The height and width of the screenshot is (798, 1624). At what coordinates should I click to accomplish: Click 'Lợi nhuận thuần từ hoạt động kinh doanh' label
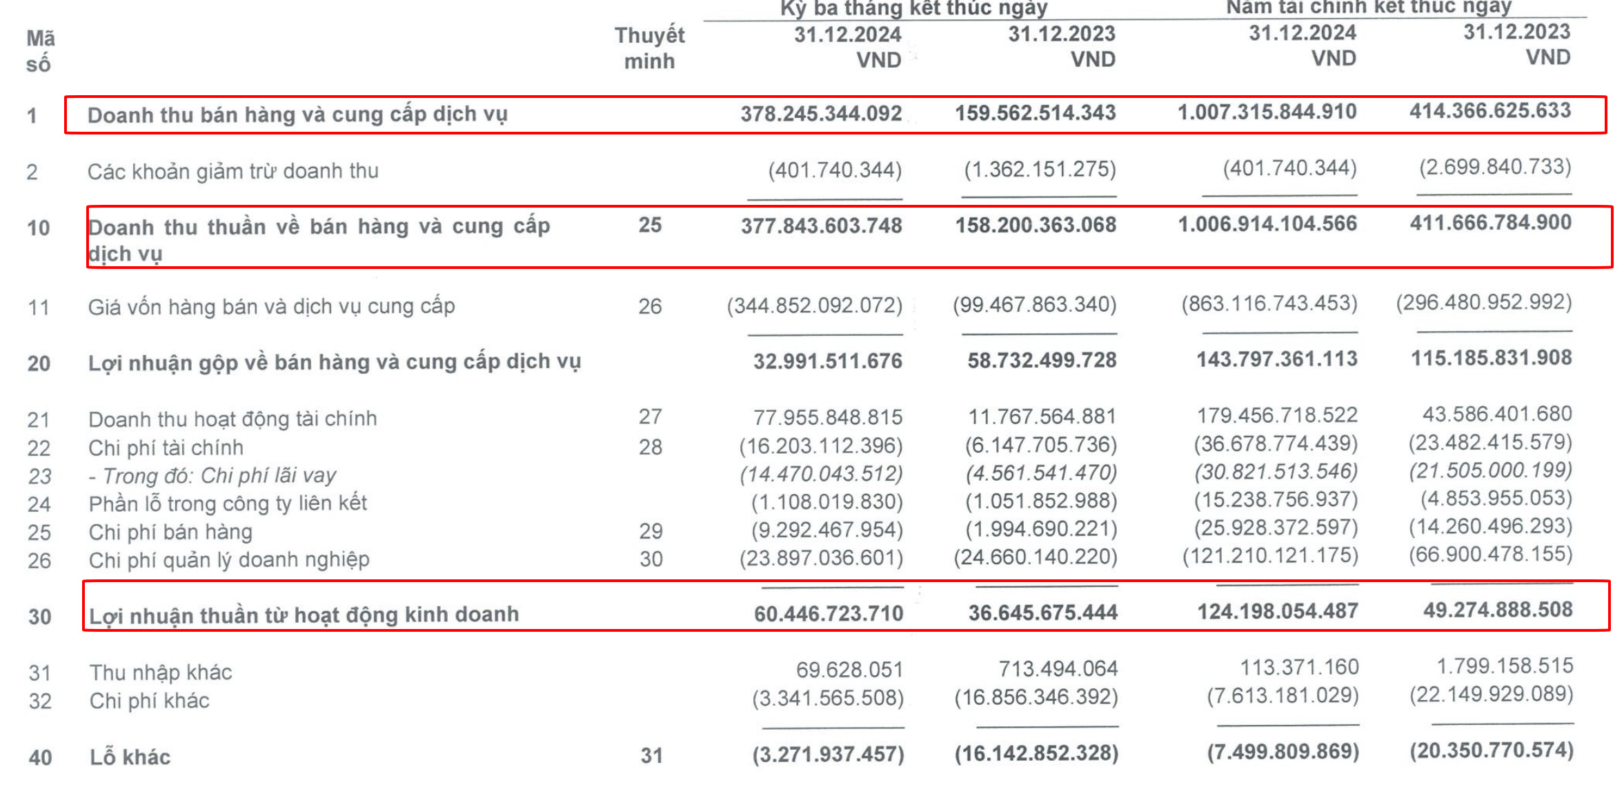[304, 615]
